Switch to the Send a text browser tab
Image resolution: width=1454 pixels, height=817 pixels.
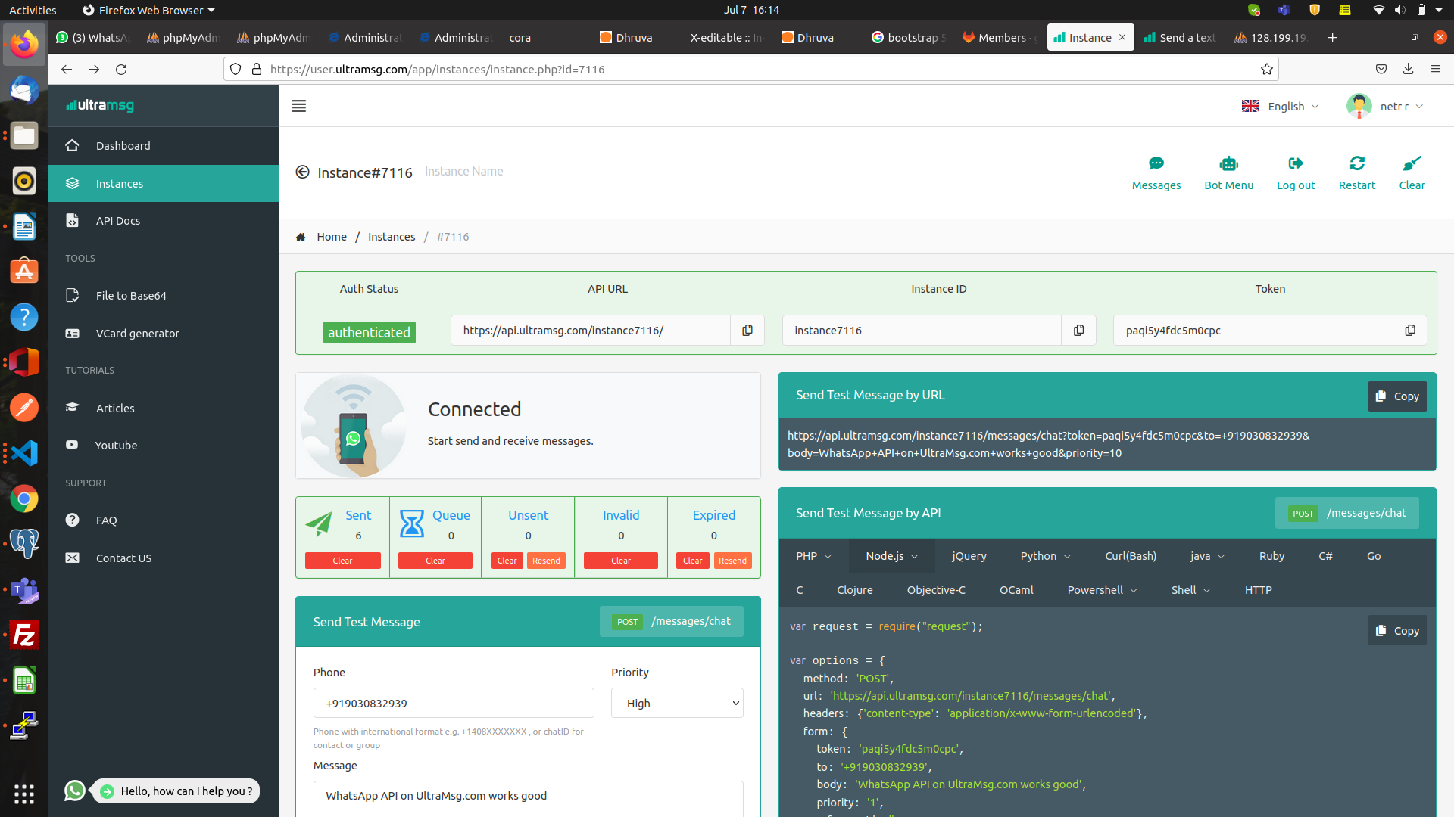(1179, 37)
